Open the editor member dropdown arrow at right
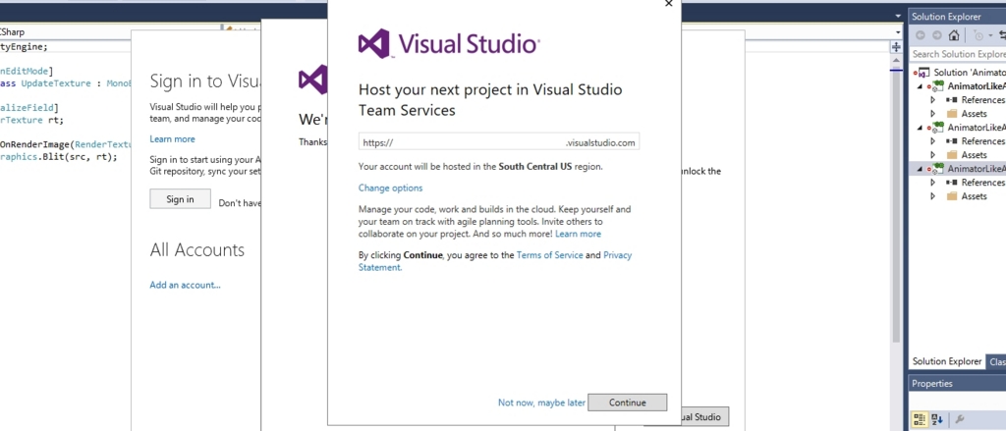This screenshot has width=1006, height=431. tap(898, 32)
